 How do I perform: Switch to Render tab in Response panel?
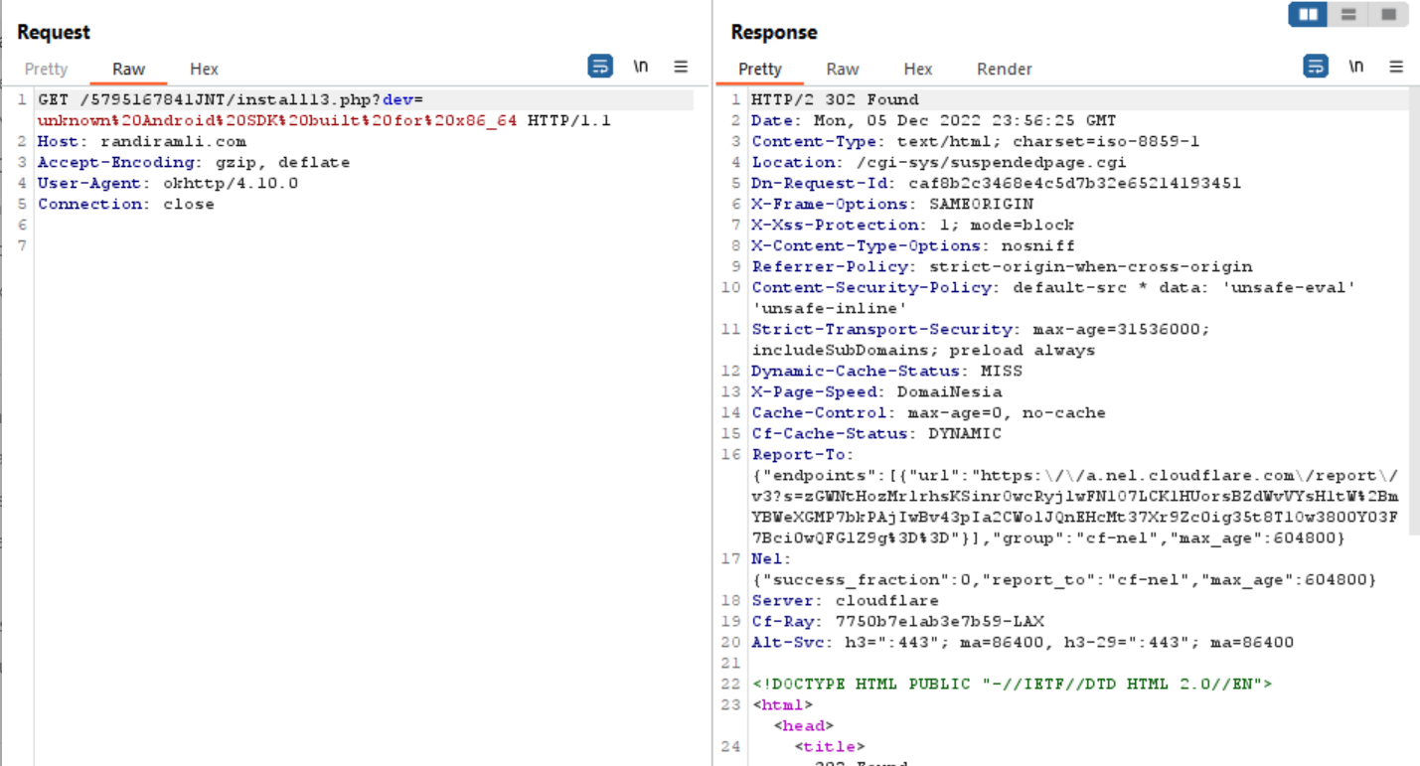click(x=1005, y=69)
